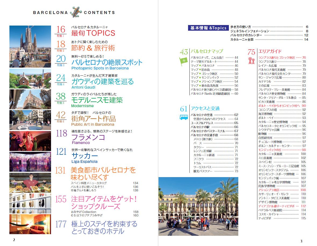Select the flamenco dancers photo
The image size is (317, 246).
point(30,141)
